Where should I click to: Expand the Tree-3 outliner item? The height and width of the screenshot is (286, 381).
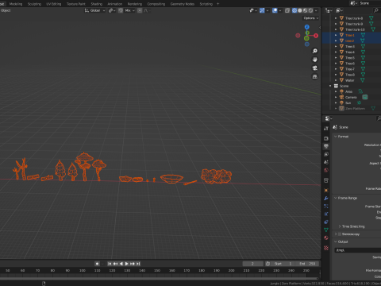pos(336,46)
